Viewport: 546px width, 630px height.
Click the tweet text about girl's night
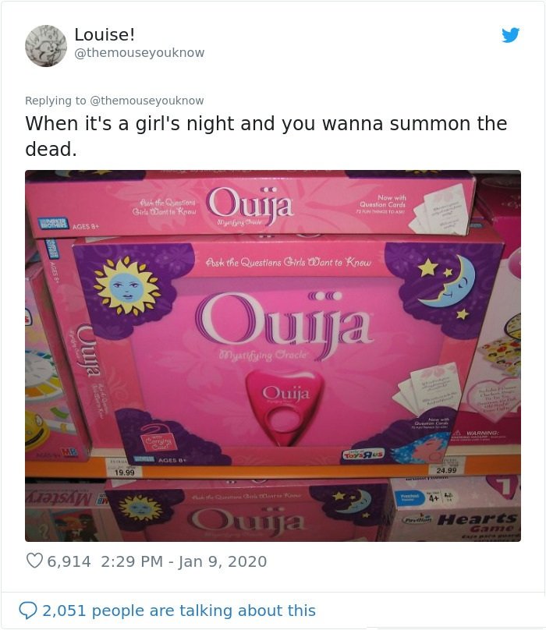[266, 136]
